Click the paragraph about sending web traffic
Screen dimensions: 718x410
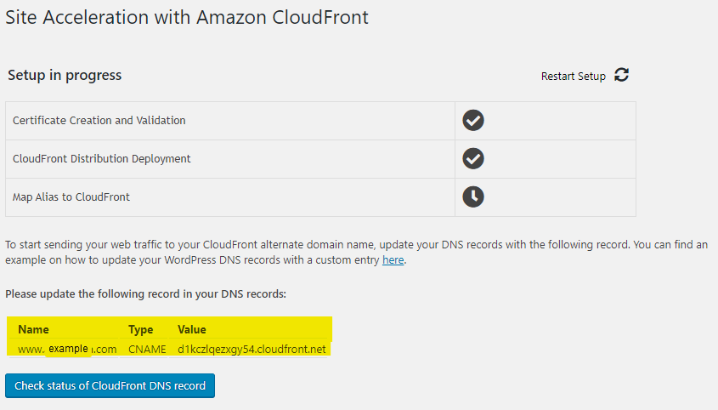click(340, 244)
